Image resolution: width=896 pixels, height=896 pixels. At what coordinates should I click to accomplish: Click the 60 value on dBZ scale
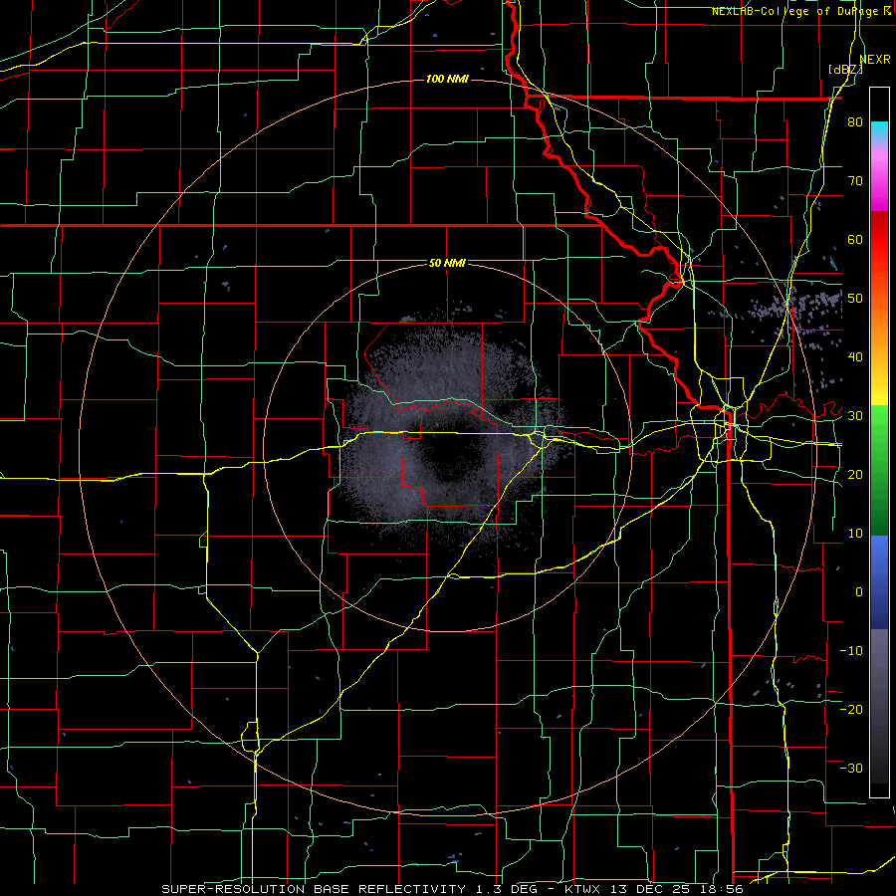(855, 239)
